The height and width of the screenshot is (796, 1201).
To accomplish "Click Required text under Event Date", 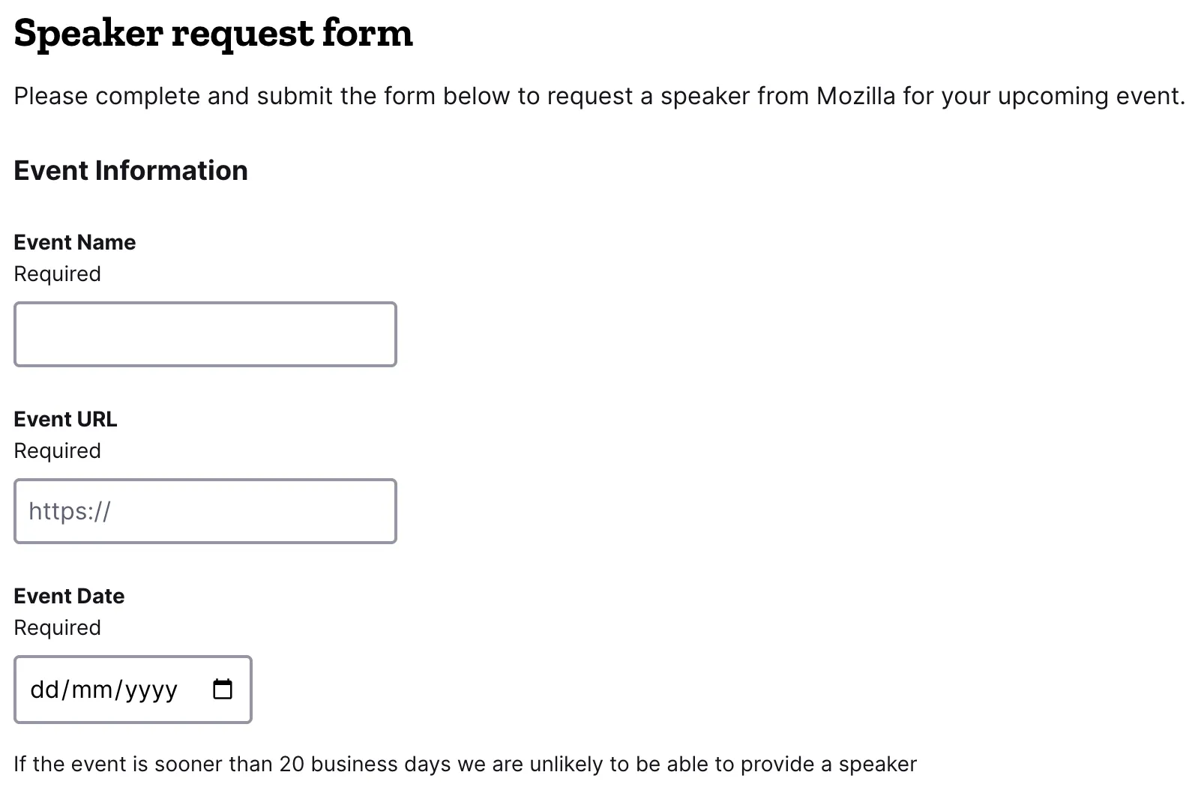I will tap(57, 627).
